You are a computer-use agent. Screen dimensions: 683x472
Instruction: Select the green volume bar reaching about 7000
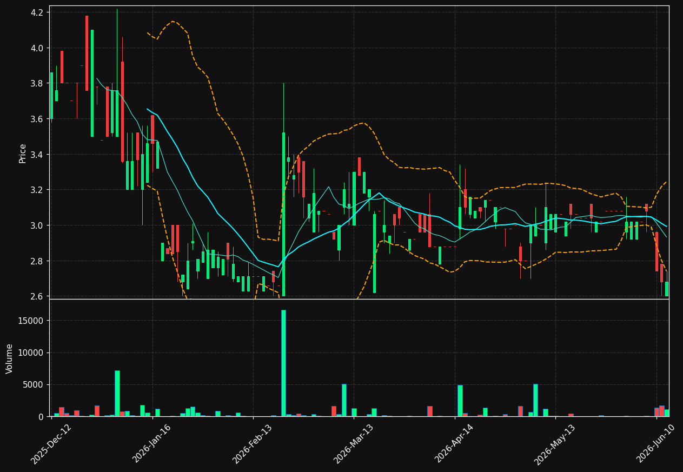point(117,394)
